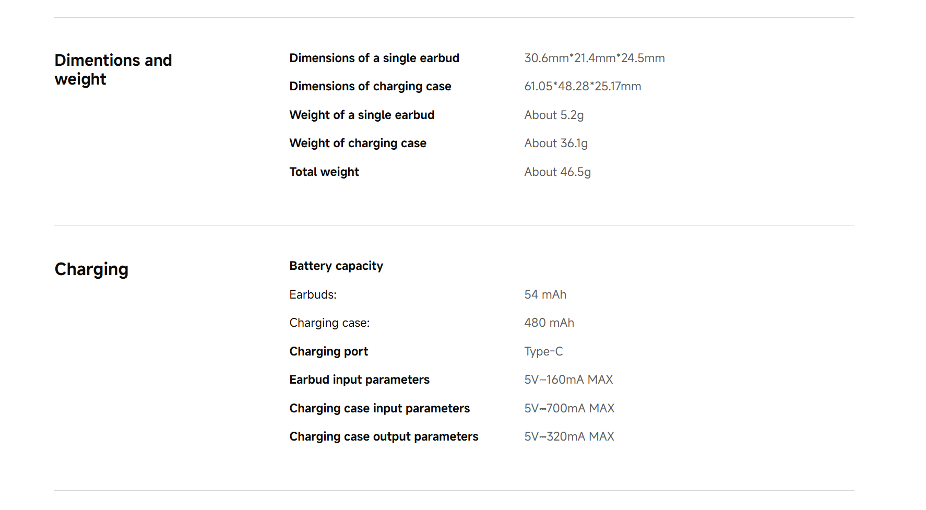The height and width of the screenshot is (510, 926).
Task: Click the "Charging" section heading
Action: point(91,269)
